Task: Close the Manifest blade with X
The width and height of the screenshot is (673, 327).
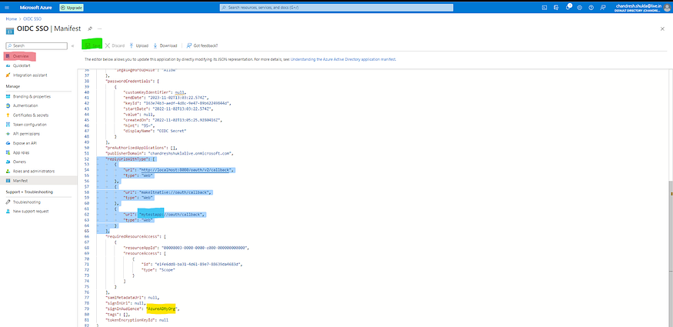Action: click(x=662, y=28)
